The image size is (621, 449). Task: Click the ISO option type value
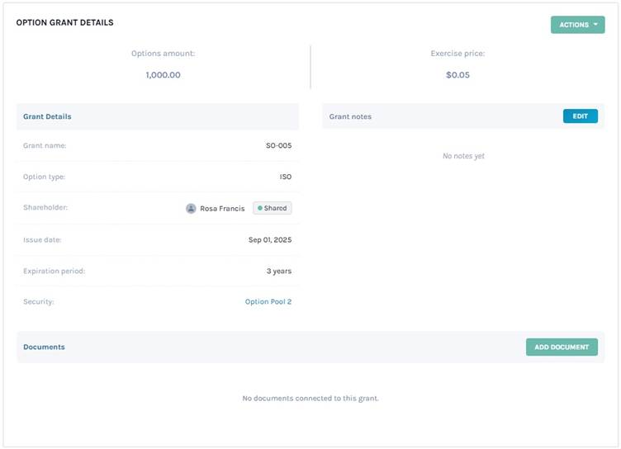coord(285,177)
